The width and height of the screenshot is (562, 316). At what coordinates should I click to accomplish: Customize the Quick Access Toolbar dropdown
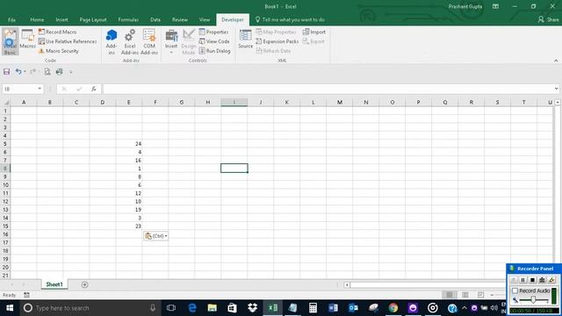[70, 72]
